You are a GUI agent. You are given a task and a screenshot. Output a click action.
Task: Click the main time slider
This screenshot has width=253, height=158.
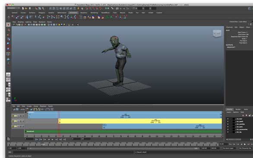[x=113, y=144]
